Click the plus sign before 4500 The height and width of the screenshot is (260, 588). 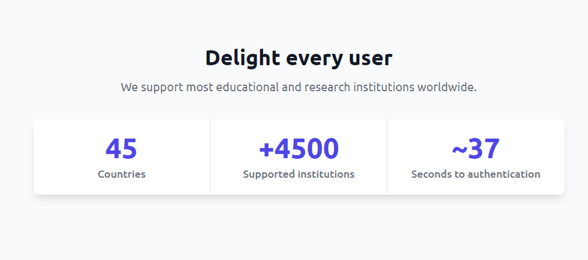pos(266,149)
